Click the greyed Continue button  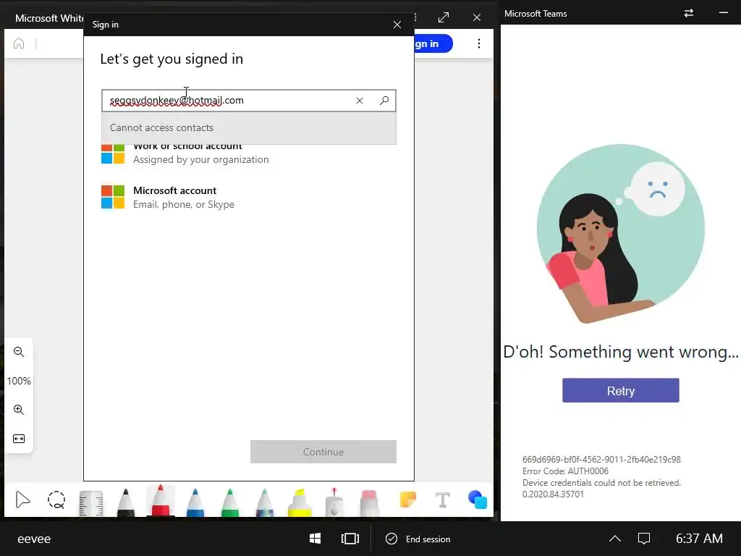[323, 452]
